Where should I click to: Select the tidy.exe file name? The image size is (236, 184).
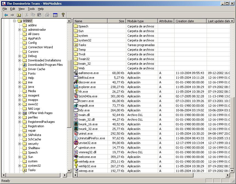coord(84,110)
